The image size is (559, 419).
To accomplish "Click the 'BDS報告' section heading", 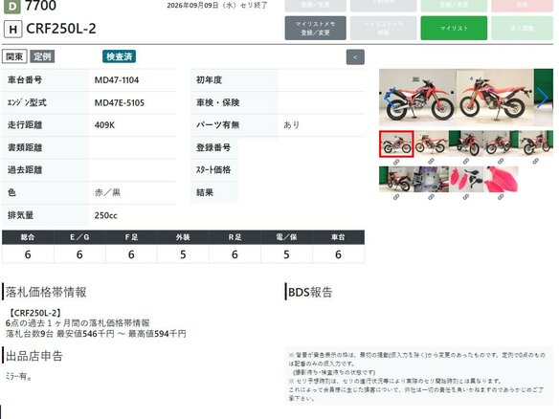I will 310,292.
